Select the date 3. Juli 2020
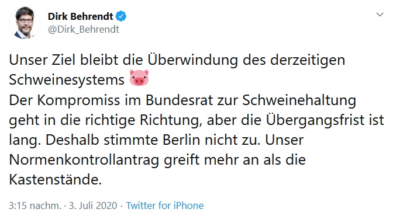 [x=93, y=205]
